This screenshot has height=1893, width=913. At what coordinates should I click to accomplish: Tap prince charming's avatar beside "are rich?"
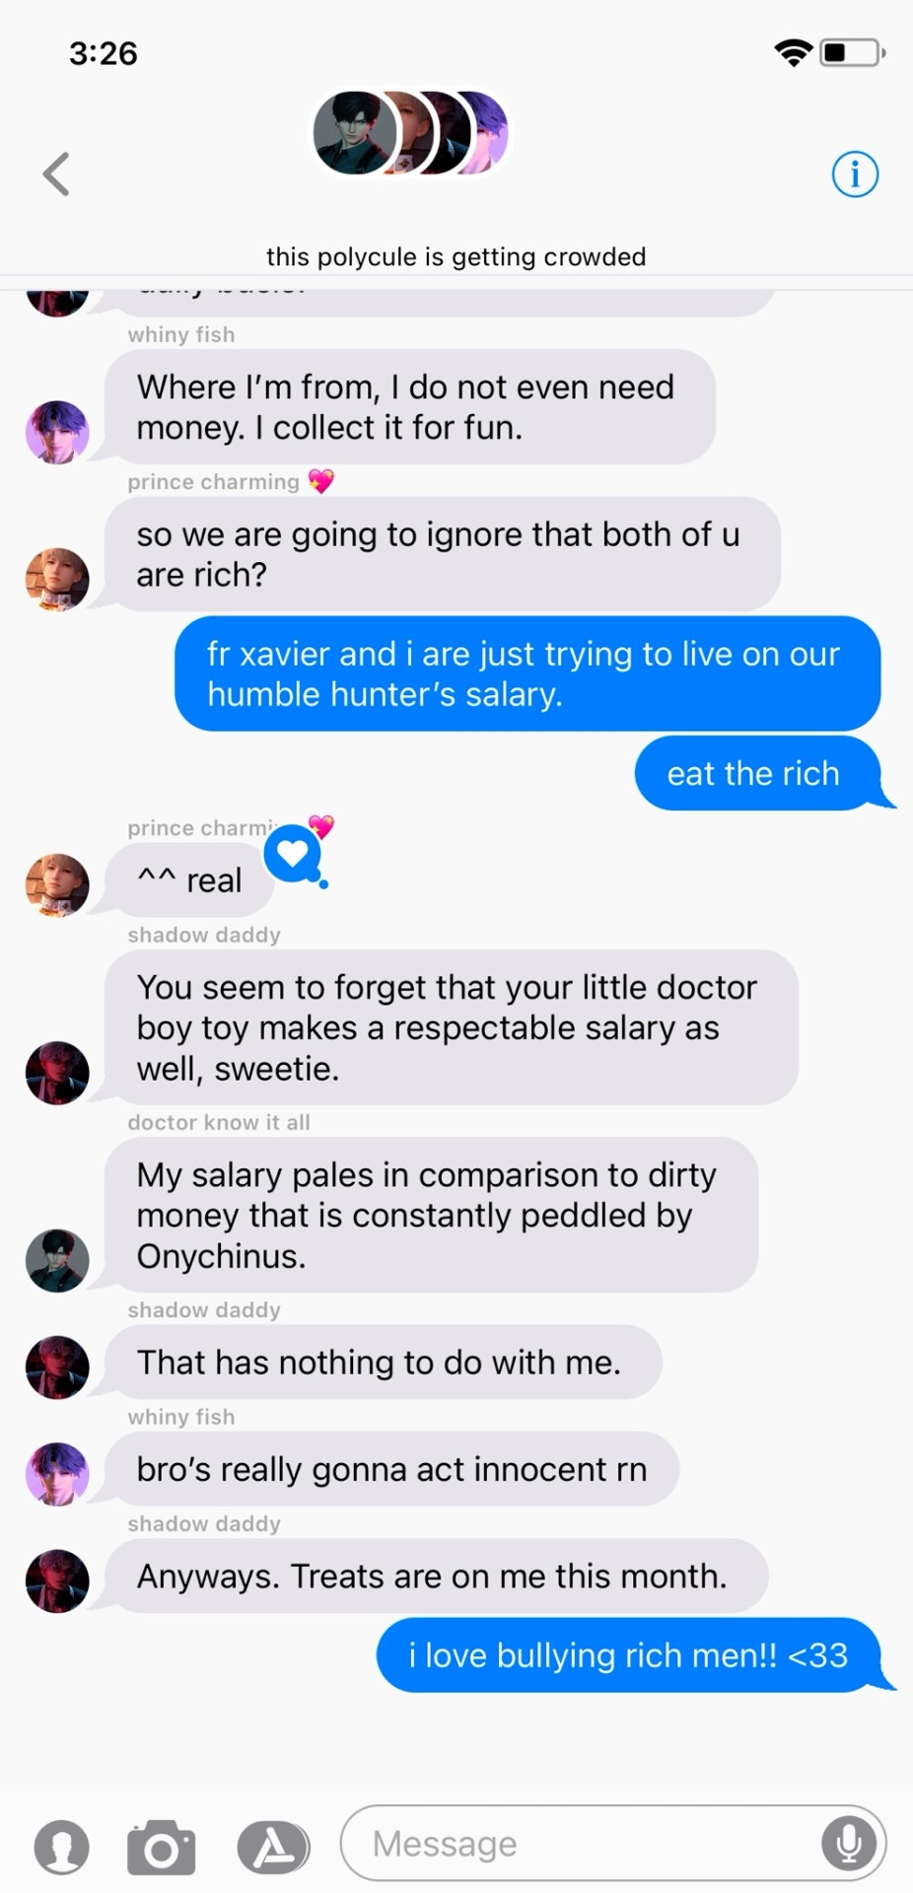pos(57,580)
